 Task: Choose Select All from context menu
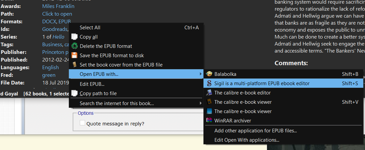click(90, 28)
